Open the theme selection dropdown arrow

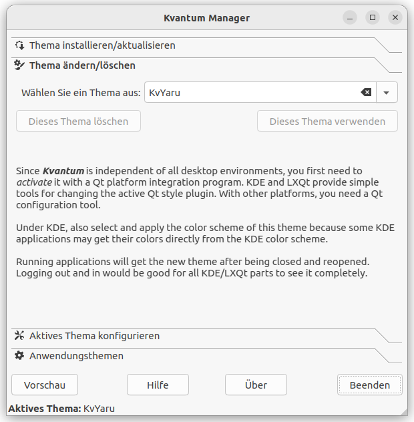click(x=387, y=92)
